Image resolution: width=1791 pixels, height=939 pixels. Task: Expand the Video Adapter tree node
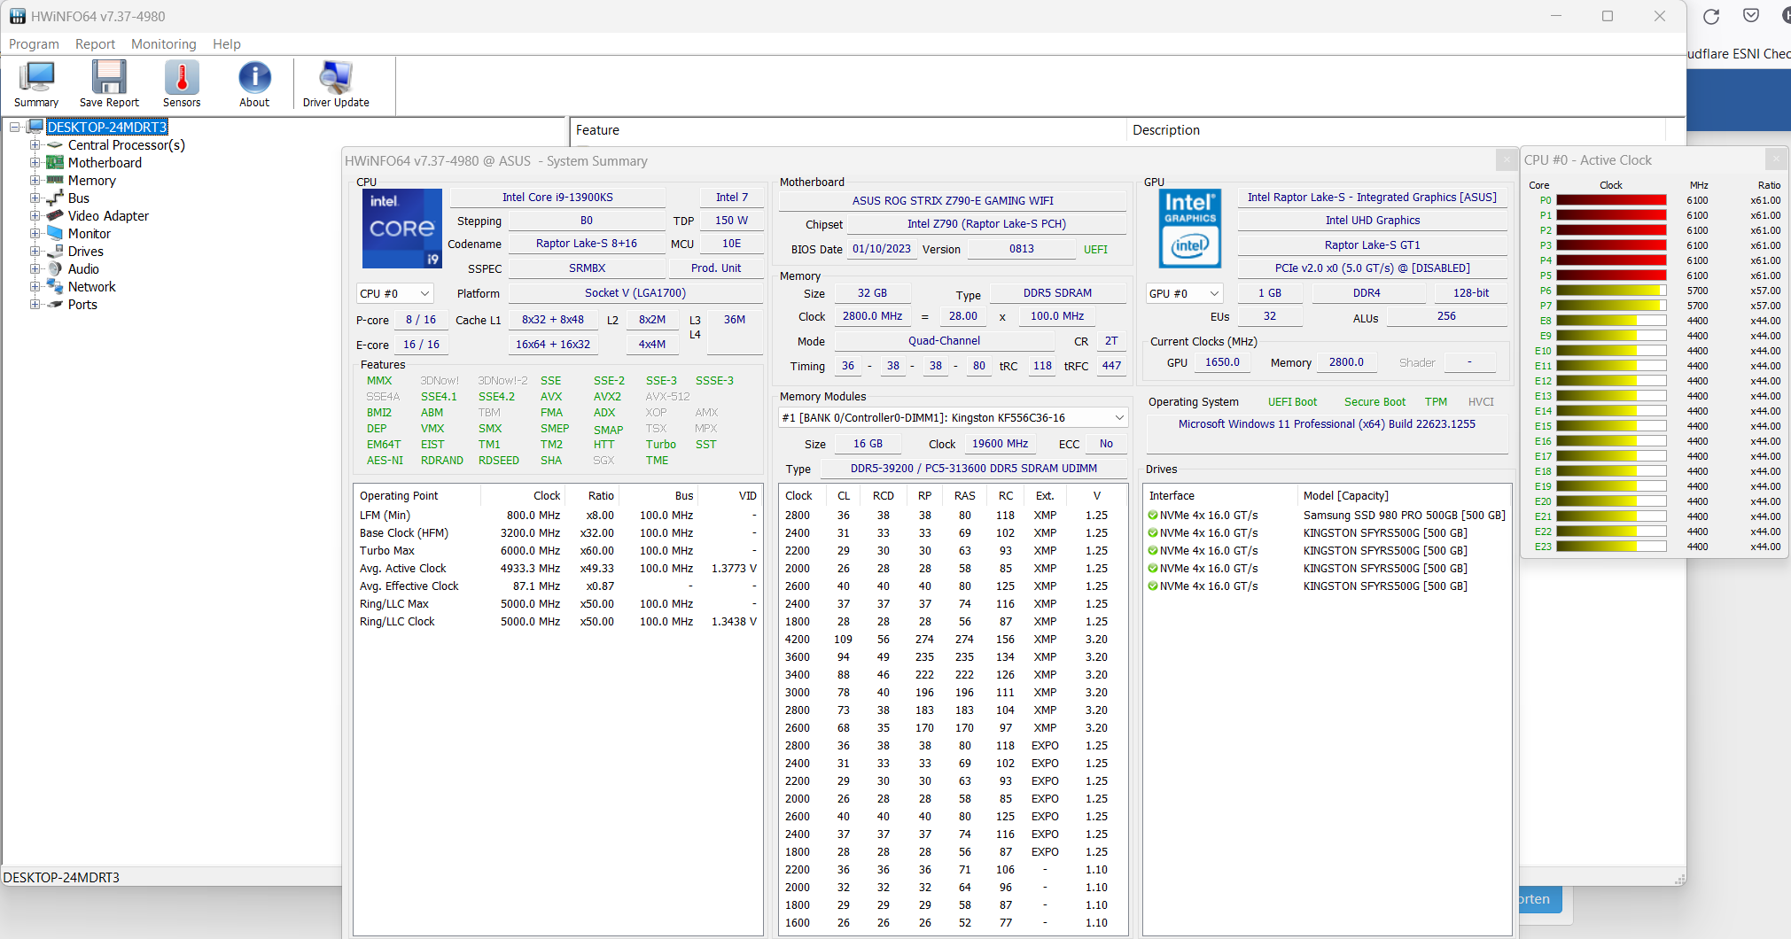pyautogui.click(x=35, y=216)
